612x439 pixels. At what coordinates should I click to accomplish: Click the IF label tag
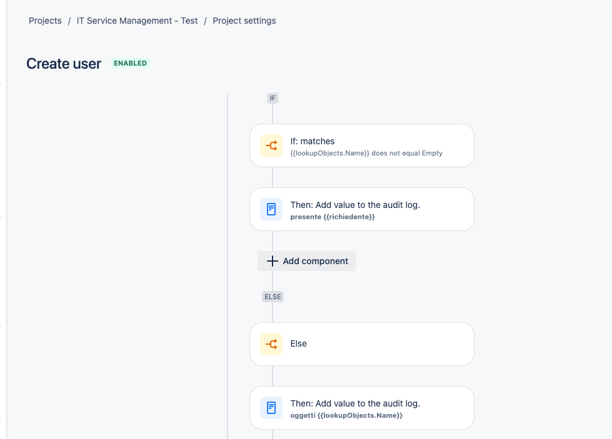tap(273, 98)
